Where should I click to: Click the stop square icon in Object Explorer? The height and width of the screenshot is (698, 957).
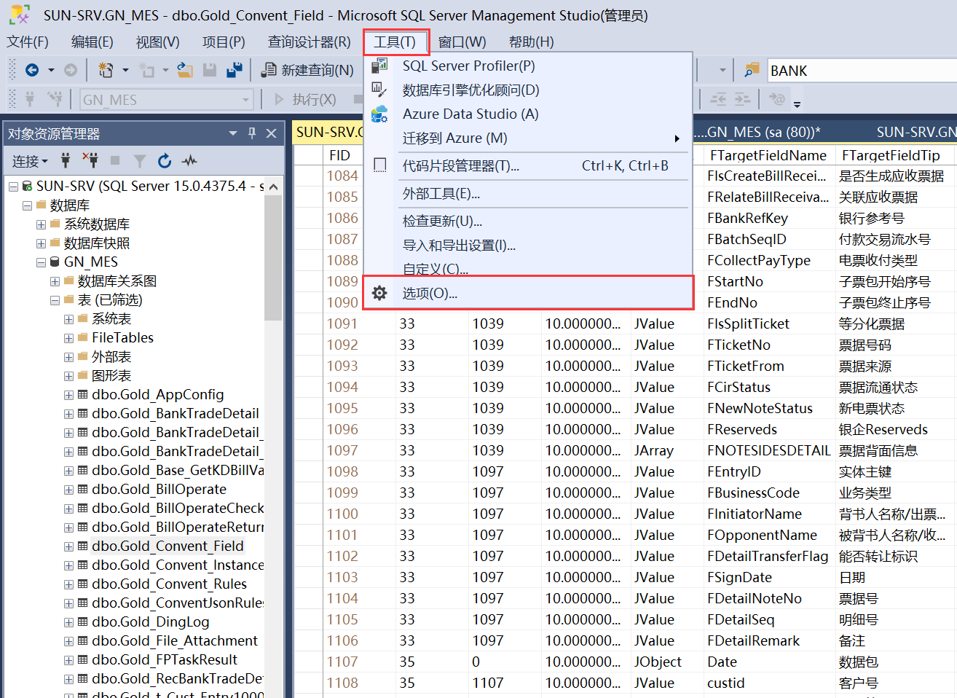(115, 160)
